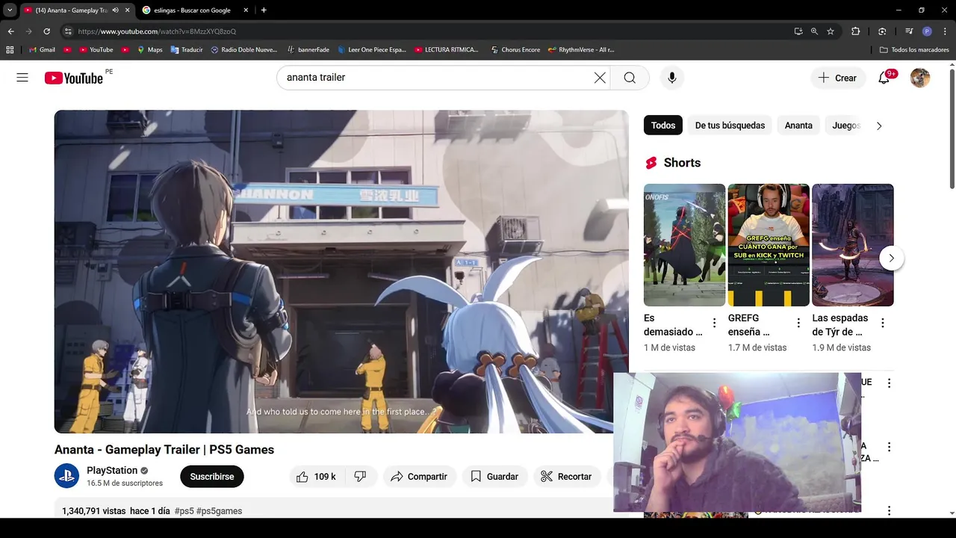Open the Chrome extensions puzzle icon
This screenshot has height=538, width=956.
(x=856, y=31)
